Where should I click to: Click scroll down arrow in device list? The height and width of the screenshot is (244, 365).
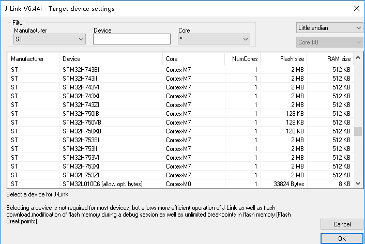(x=358, y=184)
